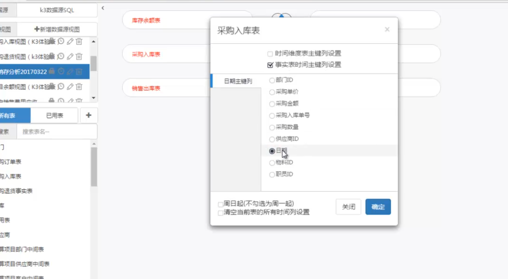Image resolution: width=508 pixels, height=279 pixels.
Task: Focus the 搜索表名 search field
Action: pyautogui.click(x=57, y=132)
